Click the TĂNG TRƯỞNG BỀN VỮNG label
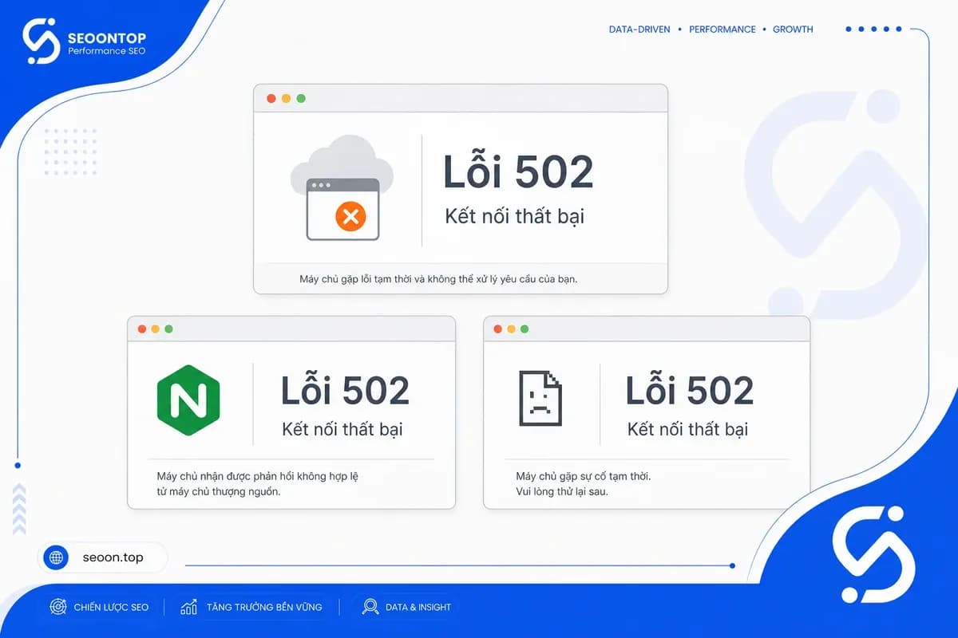The height and width of the screenshot is (638, 958). tap(264, 607)
